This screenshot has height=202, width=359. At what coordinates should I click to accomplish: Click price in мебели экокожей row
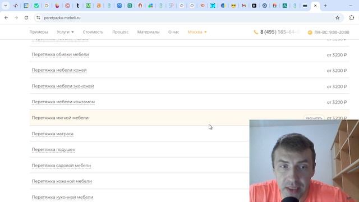pyautogui.click(x=337, y=86)
